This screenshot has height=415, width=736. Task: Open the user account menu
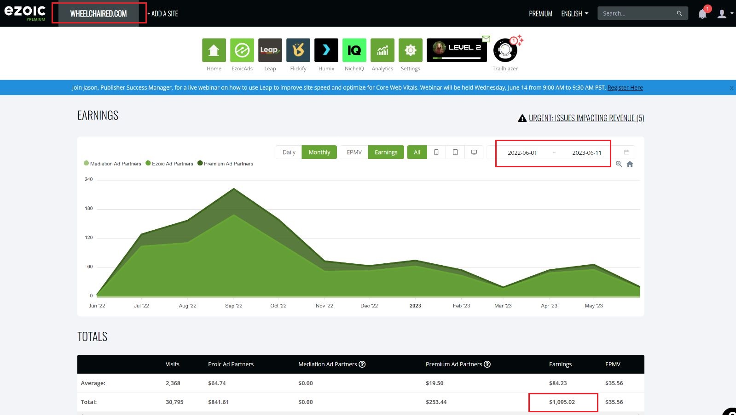725,14
